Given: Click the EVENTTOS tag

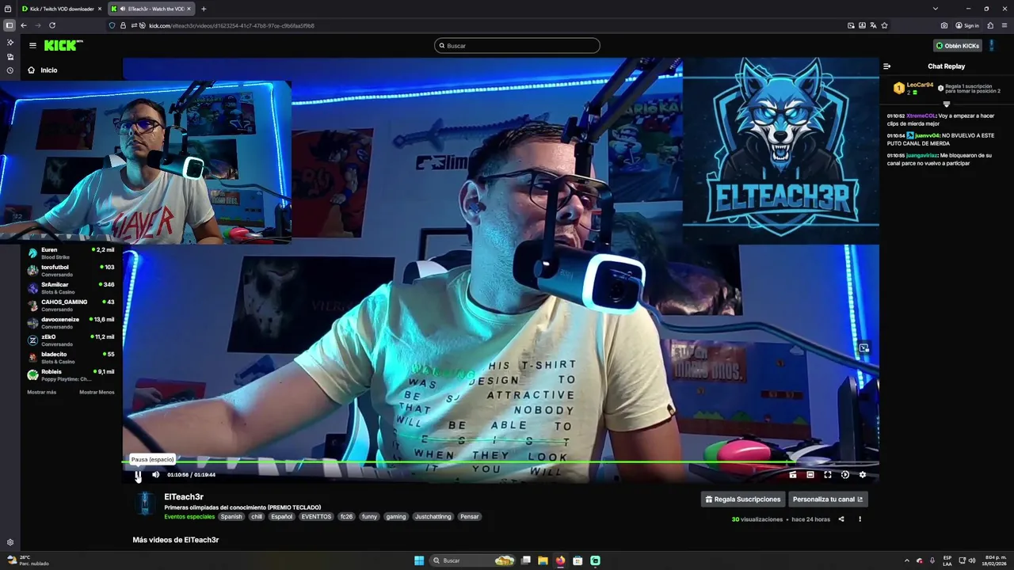Looking at the screenshot, I should tap(318, 517).
